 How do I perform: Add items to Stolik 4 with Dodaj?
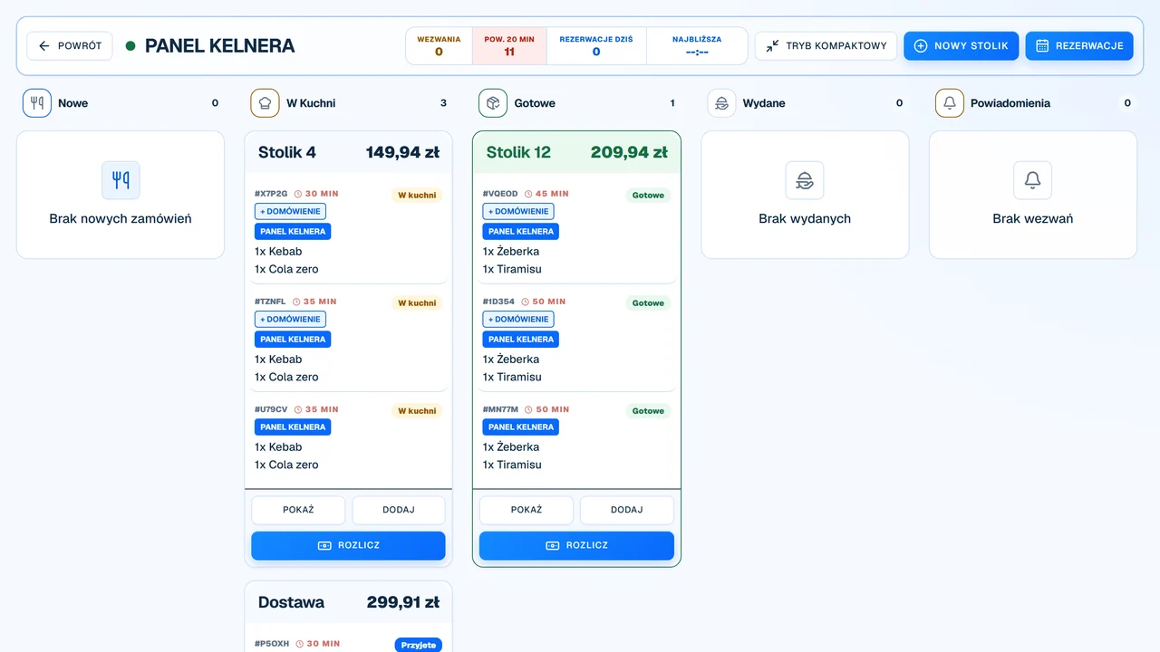point(399,510)
